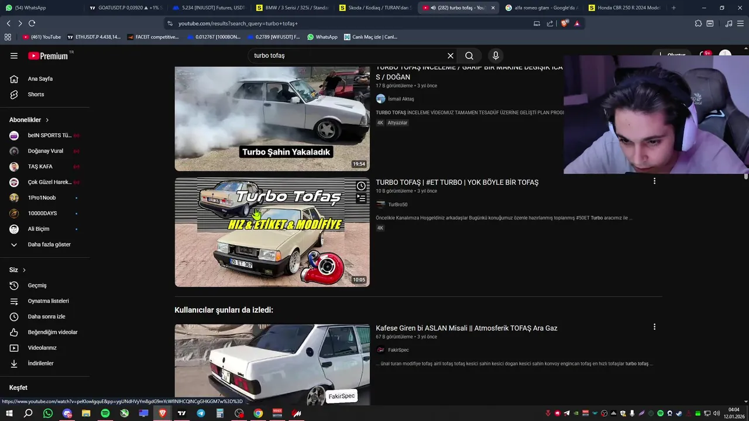This screenshot has height=421, width=749.
Task: Open the Canlı Maç izle bookmark
Action: pos(371,37)
